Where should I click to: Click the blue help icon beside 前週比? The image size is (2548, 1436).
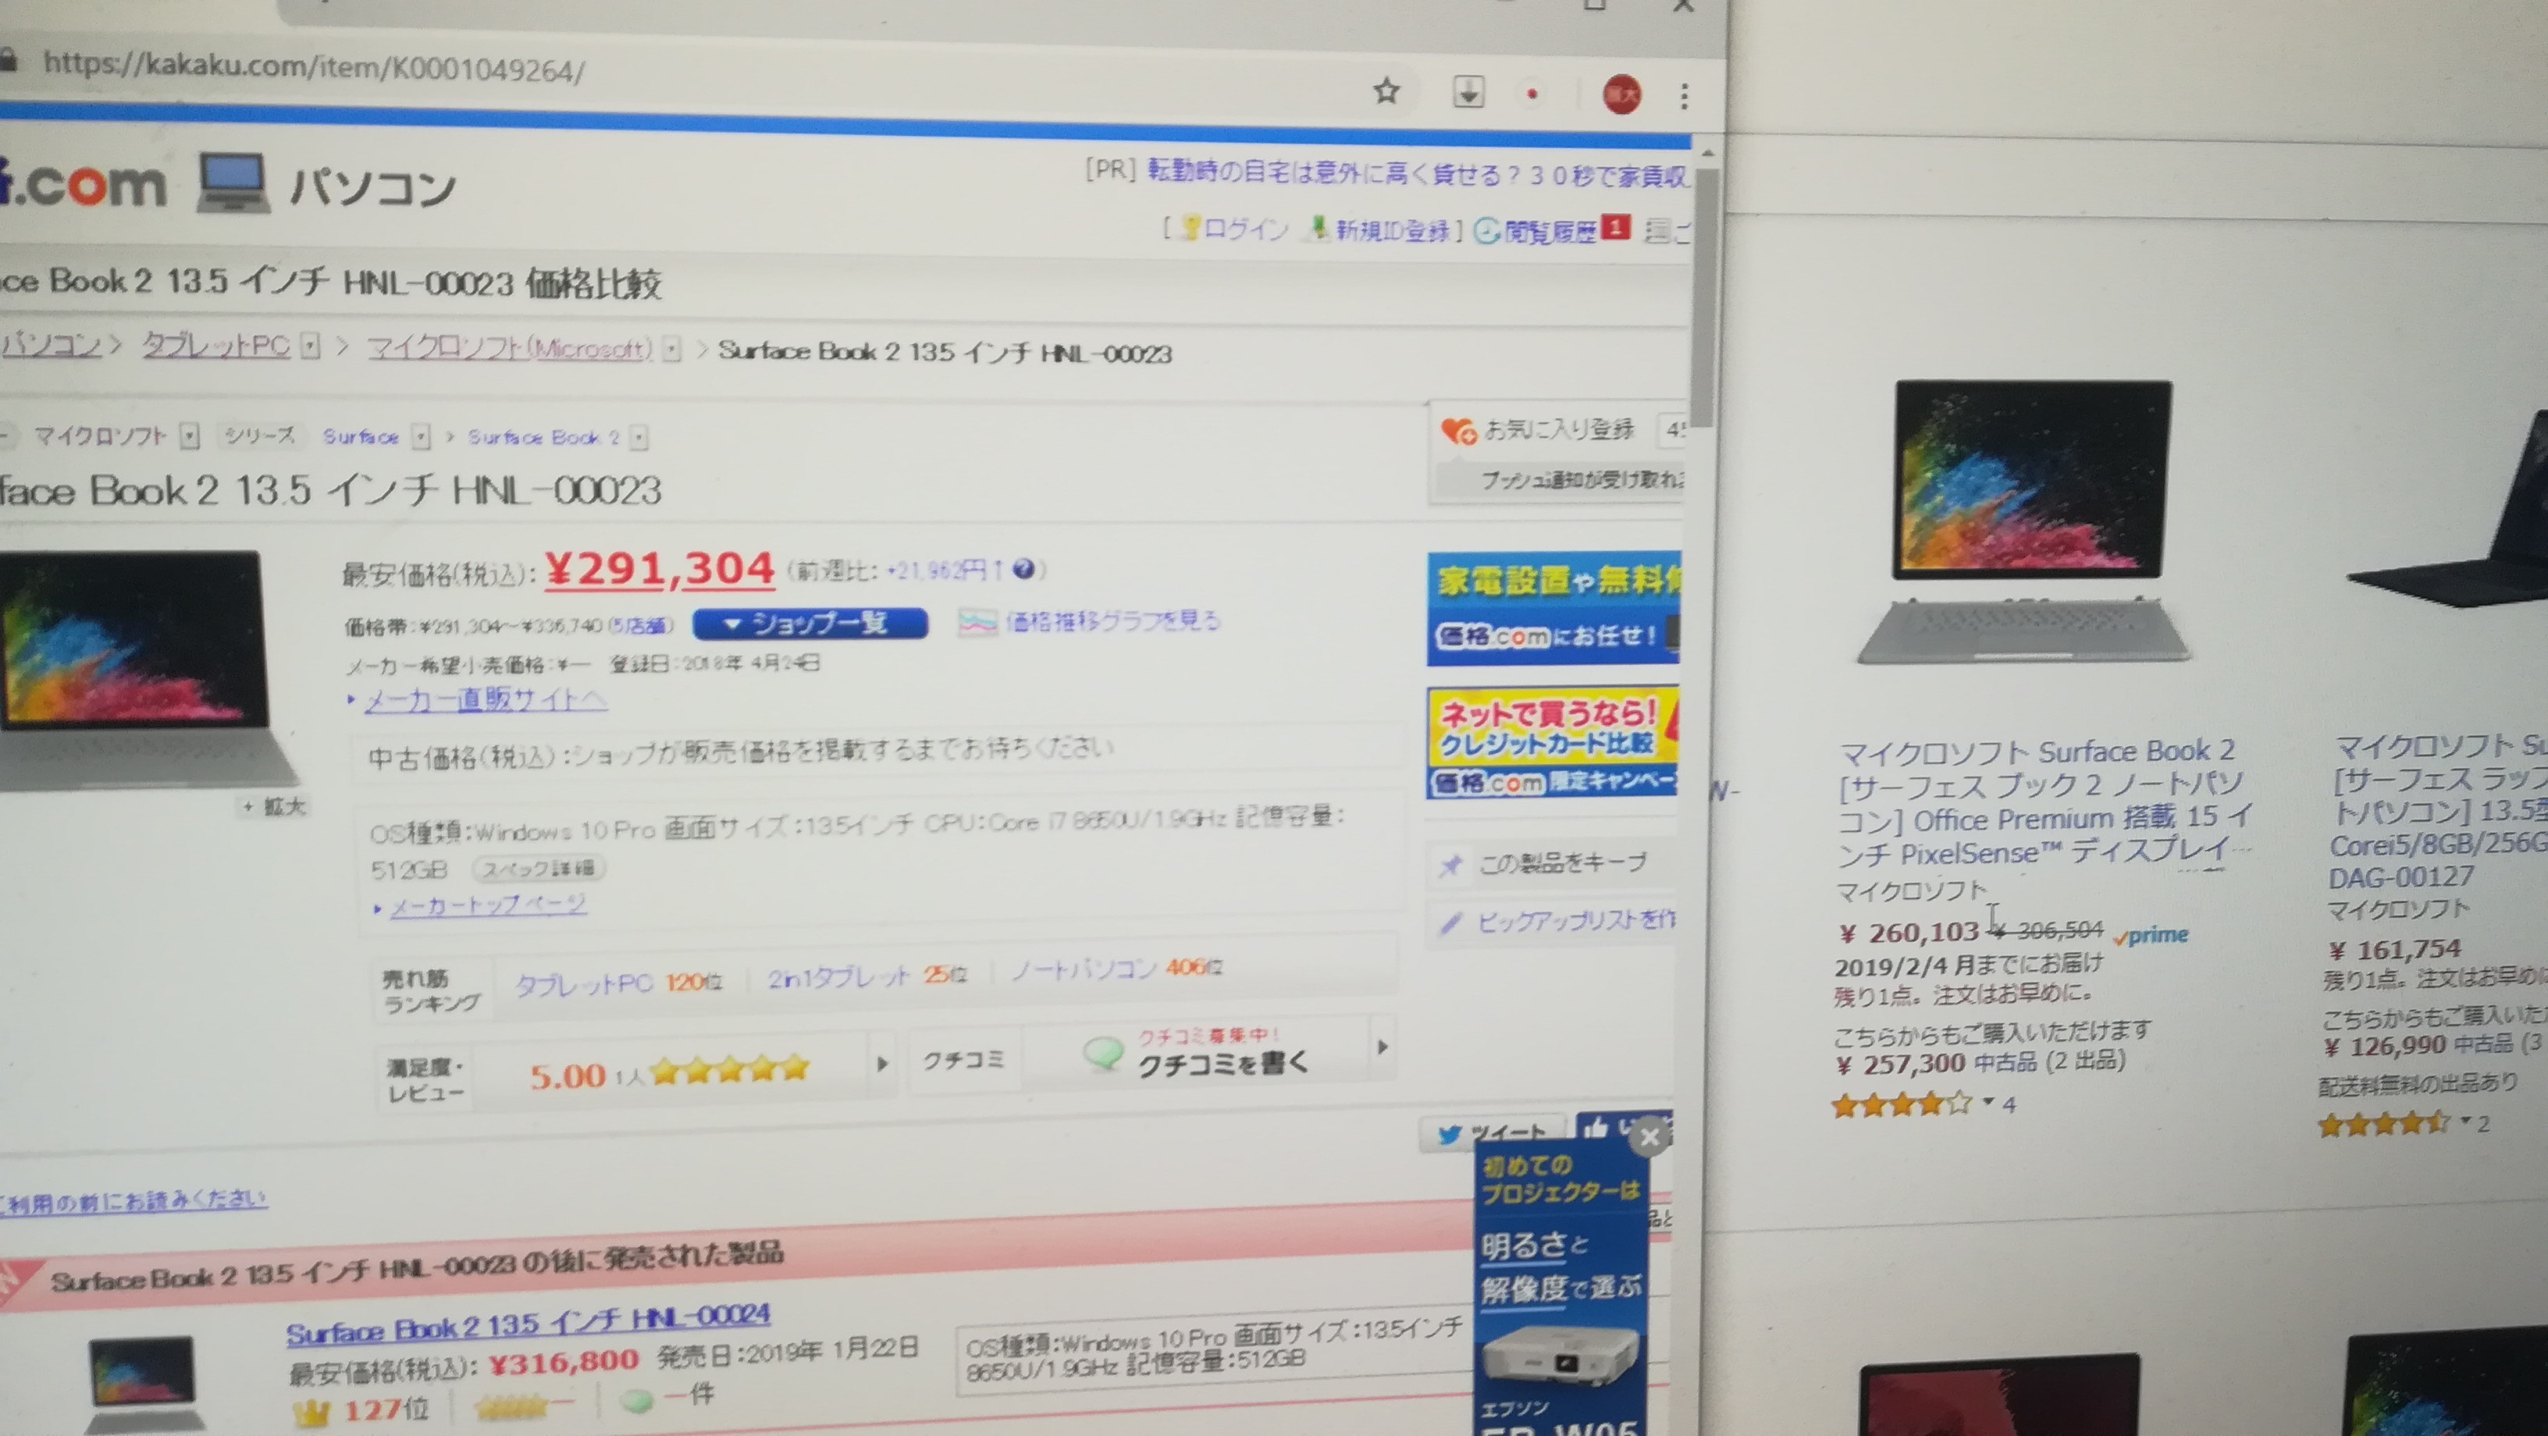click(1023, 569)
